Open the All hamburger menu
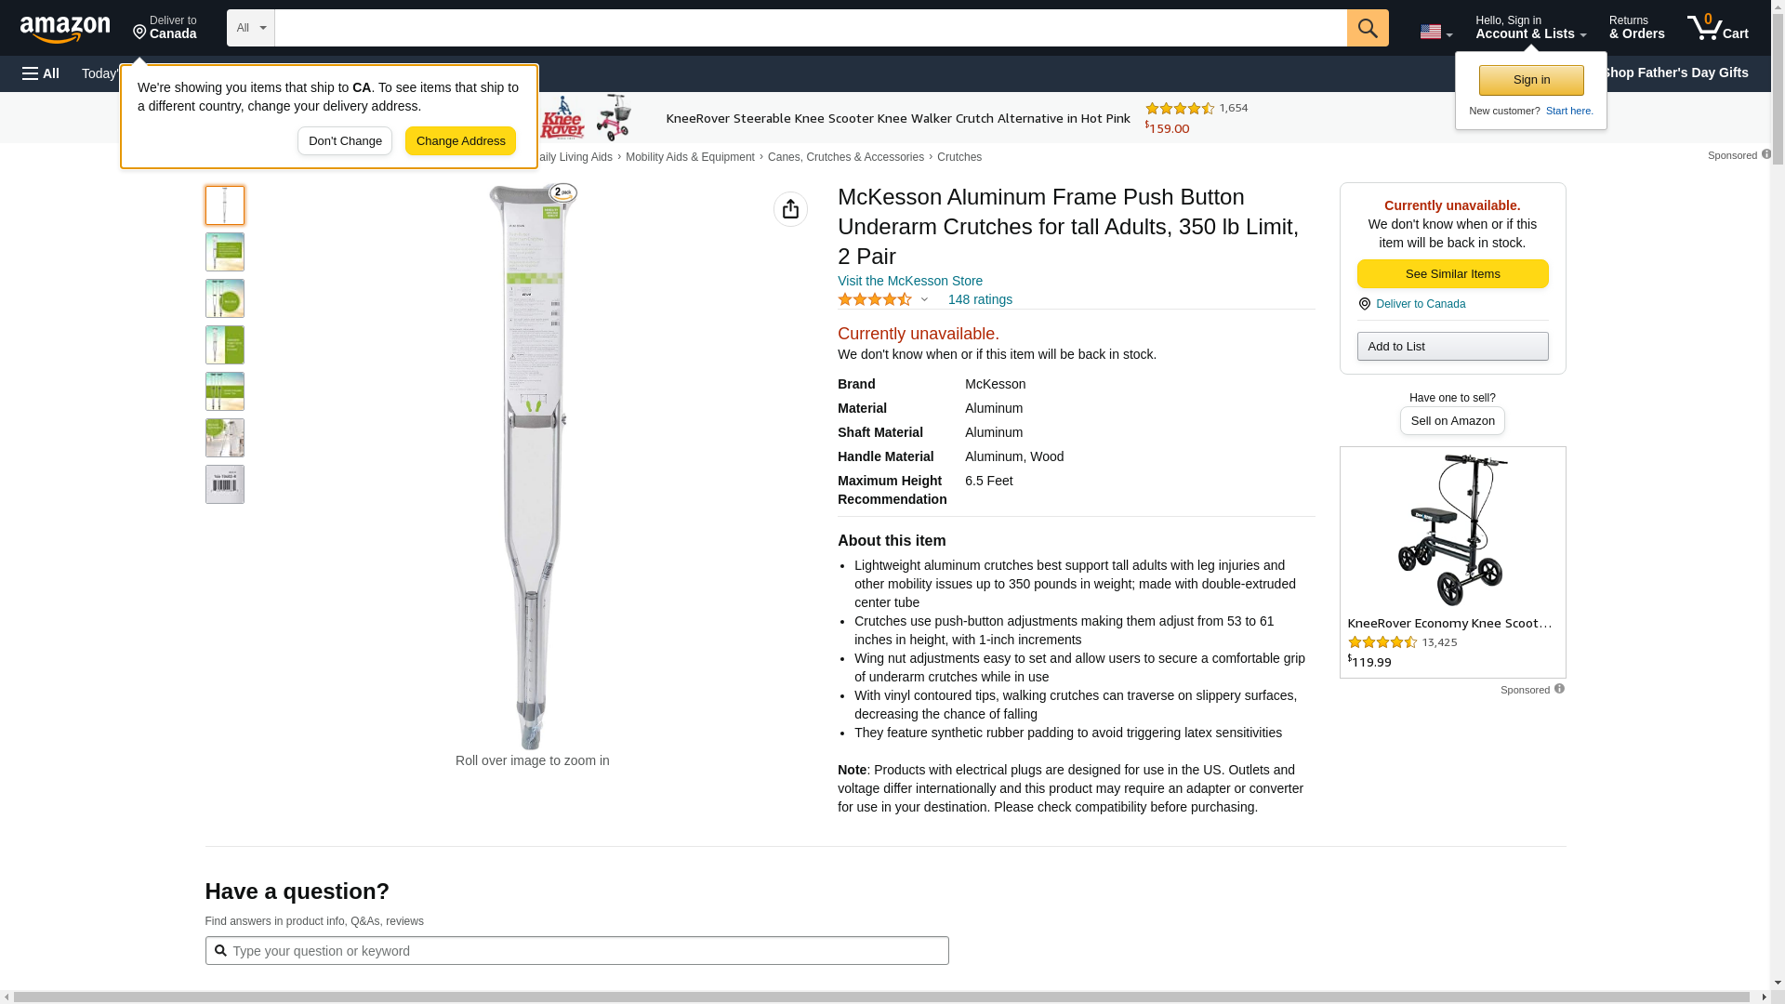 (x=41, y=73)
